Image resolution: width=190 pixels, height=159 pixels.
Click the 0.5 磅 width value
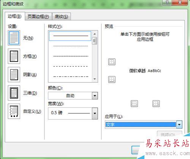57,113
